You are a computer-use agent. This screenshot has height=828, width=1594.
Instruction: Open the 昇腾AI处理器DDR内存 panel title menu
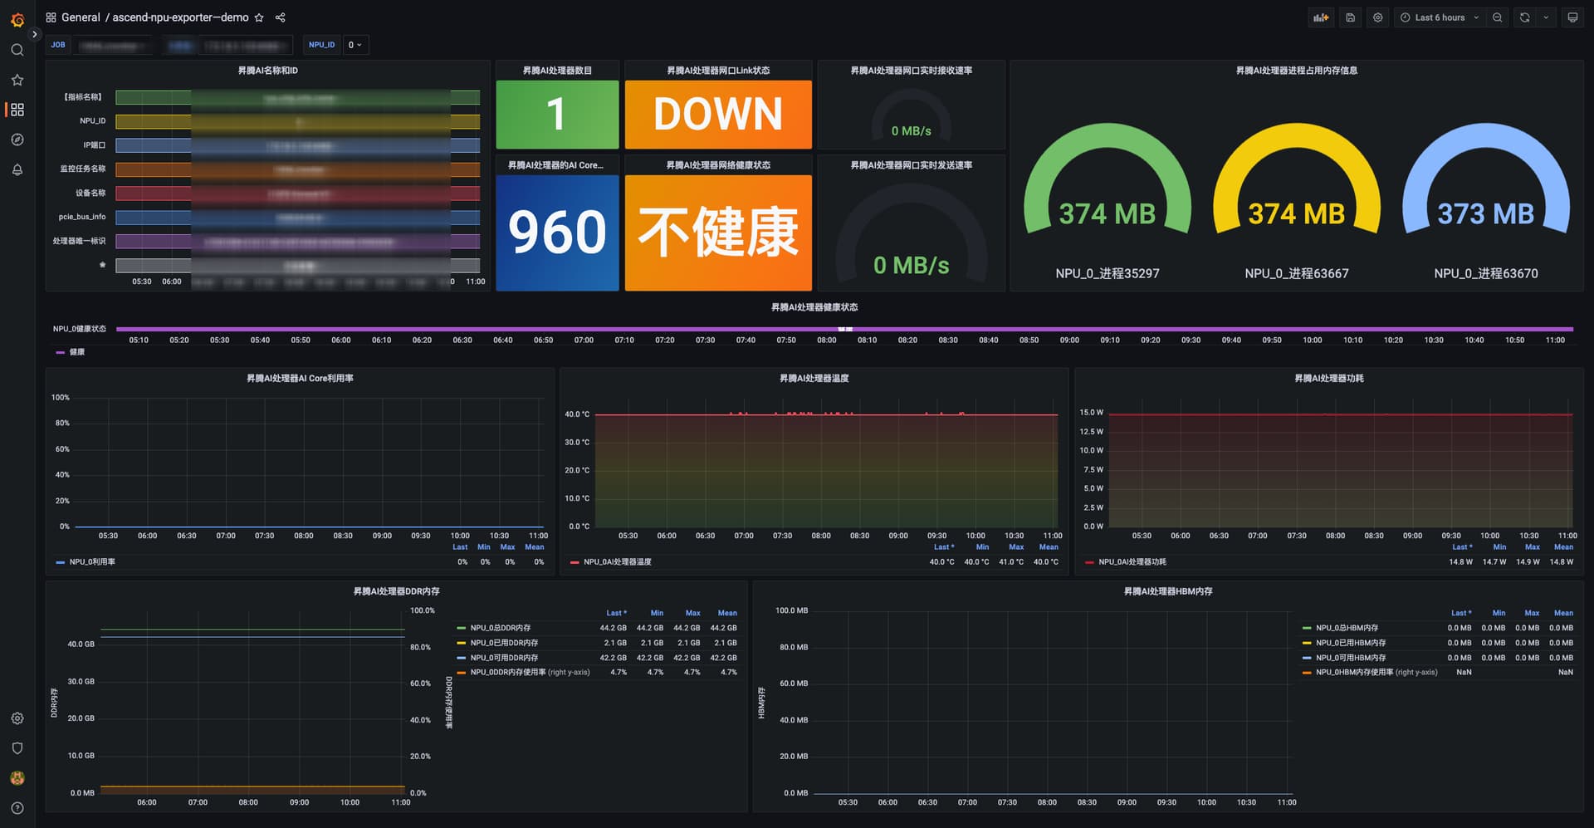tap(397, 591)
